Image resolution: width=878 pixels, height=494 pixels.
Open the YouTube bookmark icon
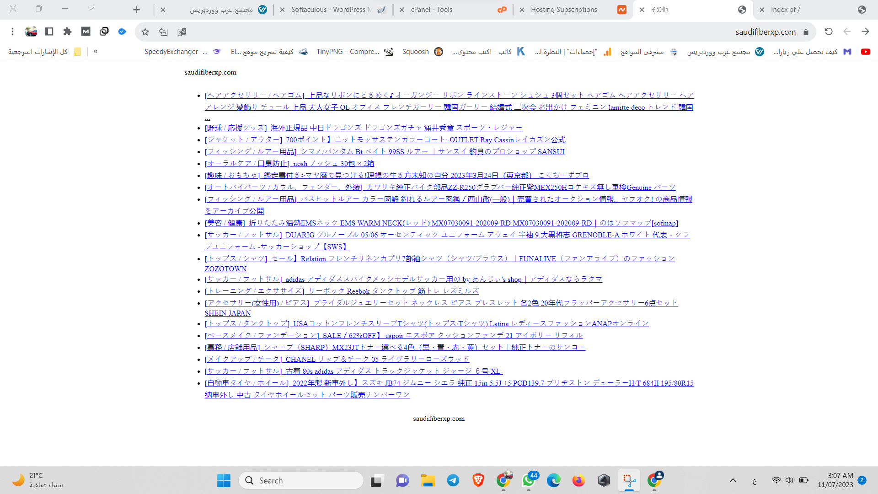pos(865,52)
